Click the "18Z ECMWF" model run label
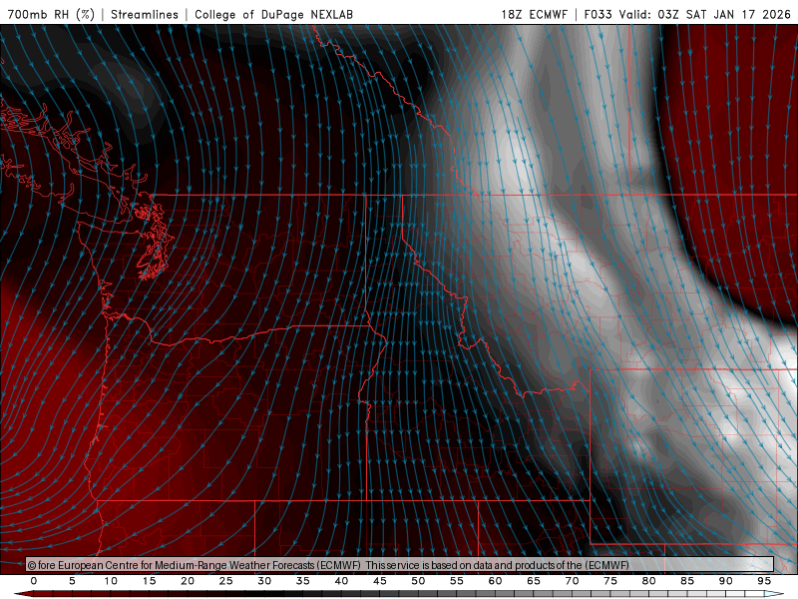Image resolution: width=798 pixels, height=599 pixels. tap(535, 14)
